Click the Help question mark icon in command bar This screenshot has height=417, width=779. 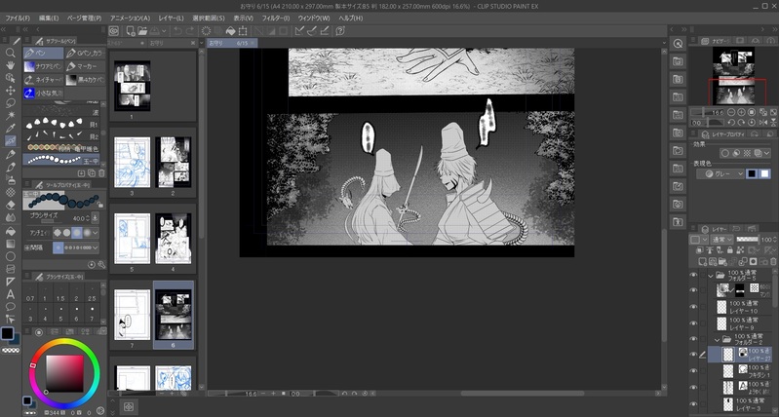pyautogui.click(x=340, y=31)
